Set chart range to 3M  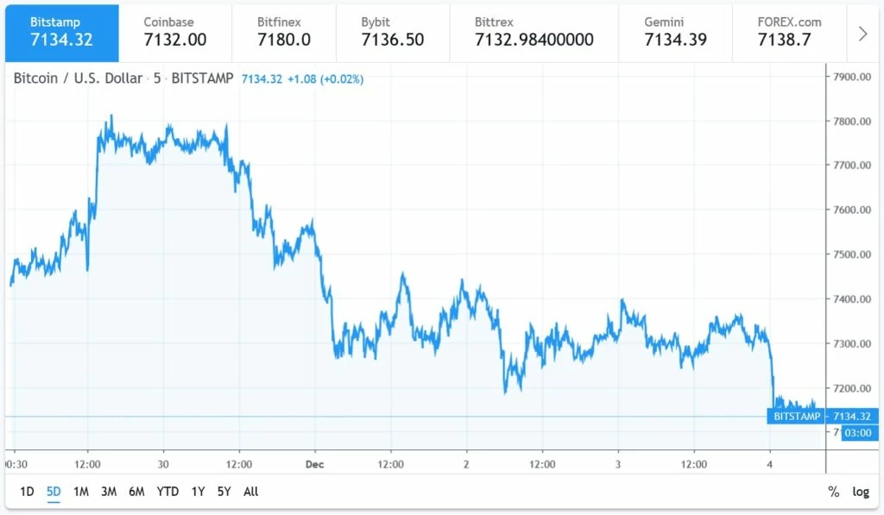tap(109, 492)
